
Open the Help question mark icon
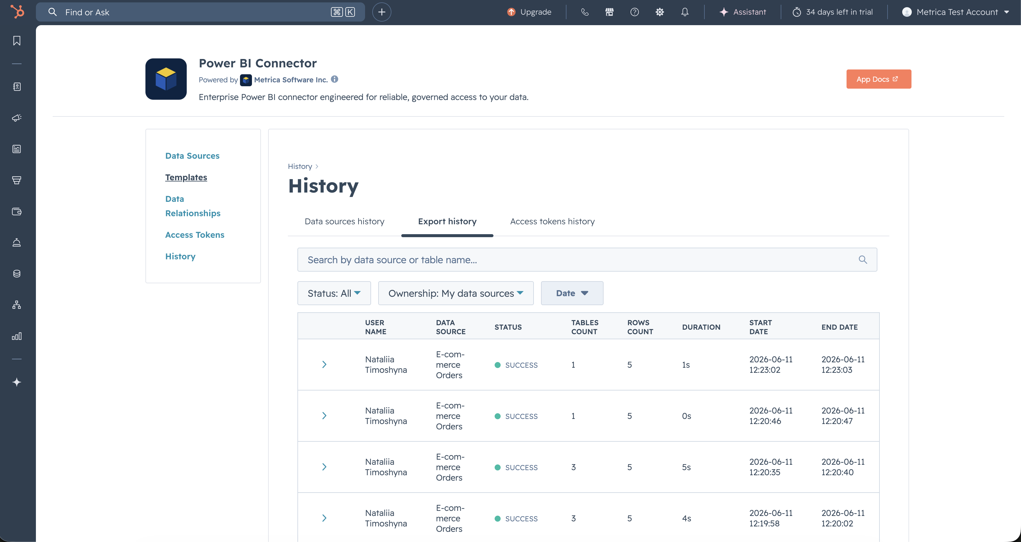pyautogui.click(x=635, y=12)
